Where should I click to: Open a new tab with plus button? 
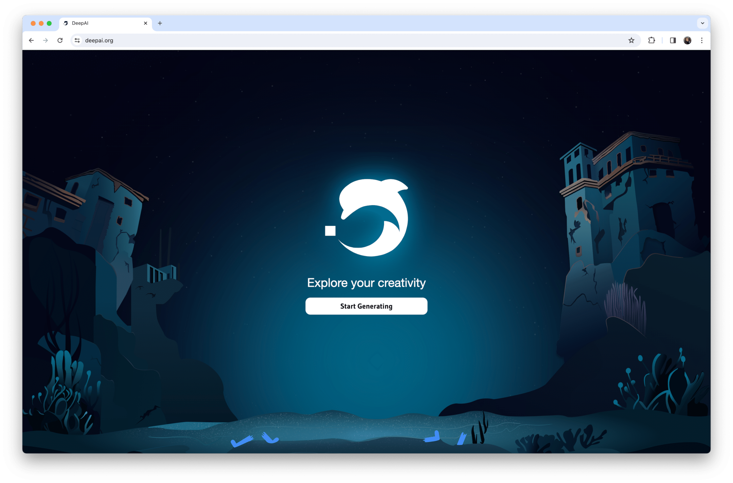pyautogui.click(x=160, y=23)
